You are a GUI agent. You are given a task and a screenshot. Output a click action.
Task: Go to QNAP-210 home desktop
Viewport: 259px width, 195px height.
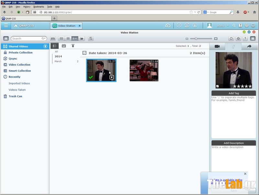click(x=24, y=26)
